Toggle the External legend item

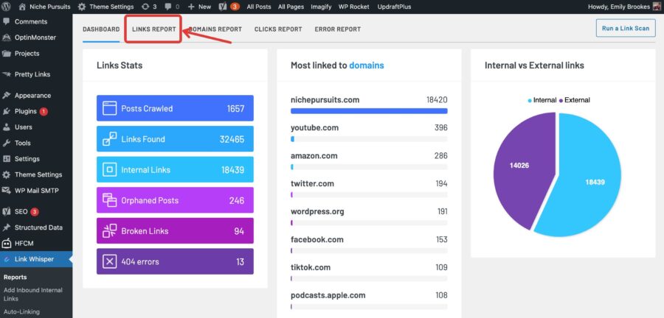pos(575,100)
